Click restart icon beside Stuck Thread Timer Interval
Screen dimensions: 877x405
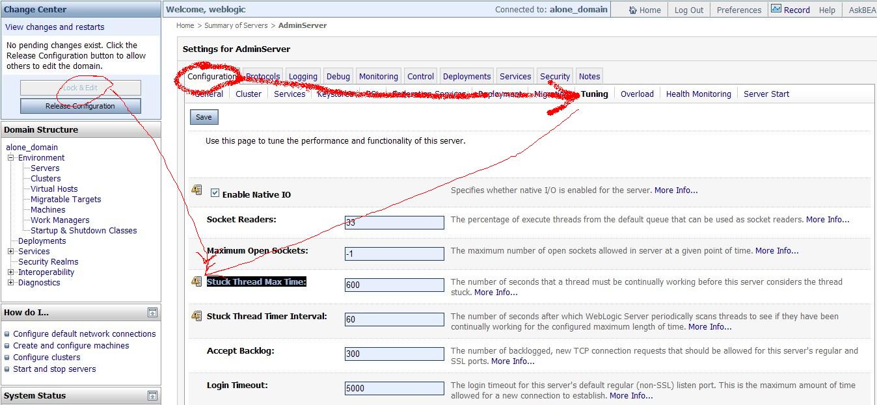coord(196,316)
